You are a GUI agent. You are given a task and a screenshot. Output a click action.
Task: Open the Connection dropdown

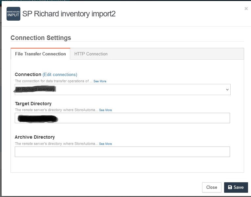(x=123, y=89)
